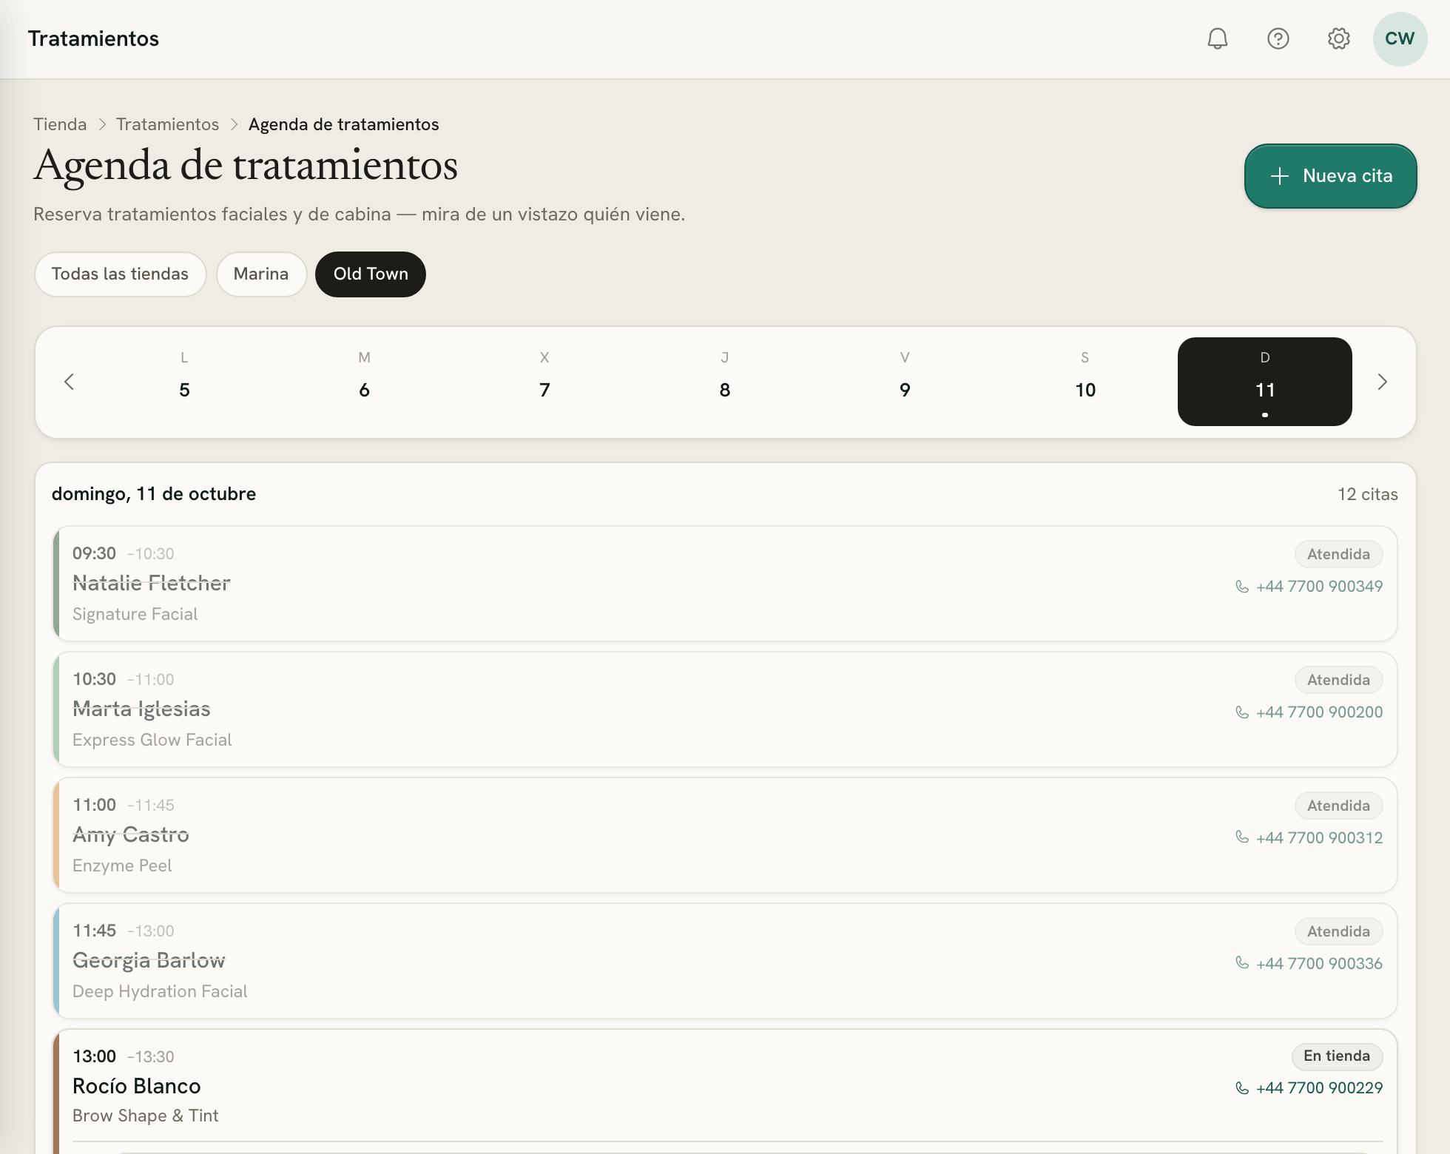
Task: Click Atendida badge on Amy Castro appointment
Action: 1338,806
